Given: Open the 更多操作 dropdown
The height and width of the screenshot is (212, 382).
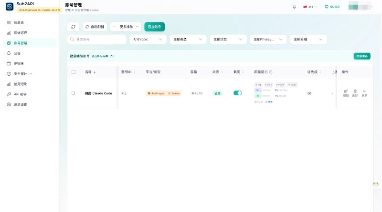Looking at the screenshot, I should click(126, 27).
